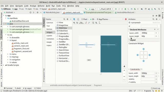Open the API 29 version dropdown

[93, 19]
